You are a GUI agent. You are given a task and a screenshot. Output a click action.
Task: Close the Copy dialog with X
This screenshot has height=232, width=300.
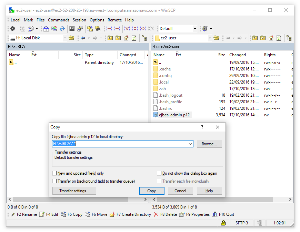[218, 127]
